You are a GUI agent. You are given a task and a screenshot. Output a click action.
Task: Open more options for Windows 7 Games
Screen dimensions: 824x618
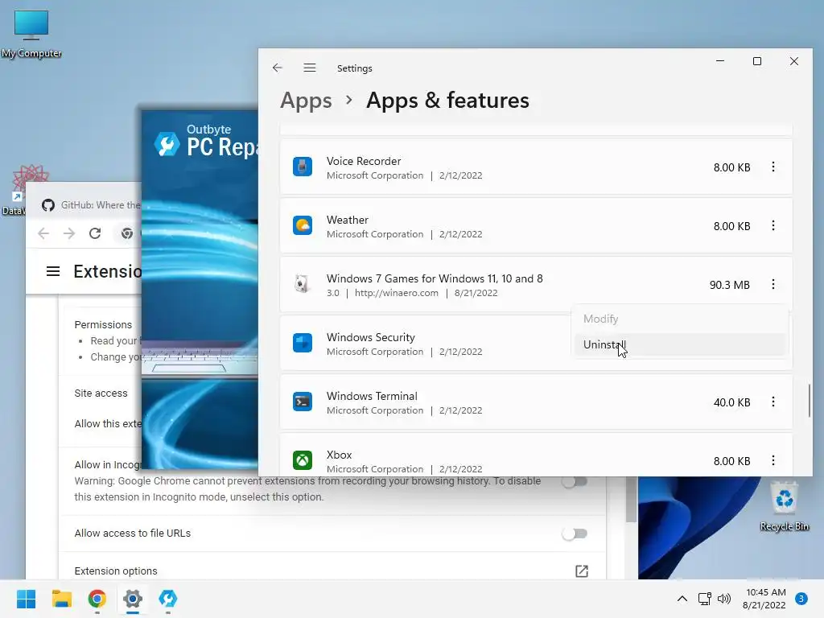pyautogui.click(x=773, y=284)
